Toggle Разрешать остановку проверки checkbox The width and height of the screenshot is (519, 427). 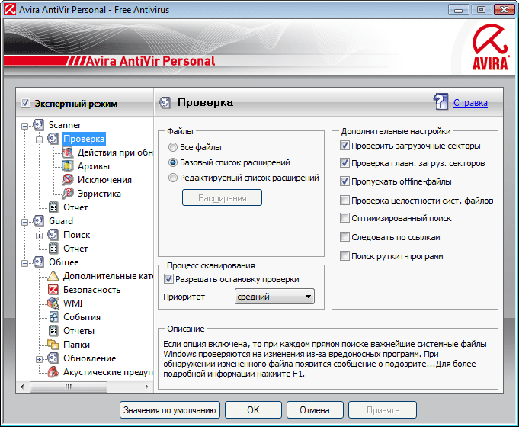click(x=168, y=279)
